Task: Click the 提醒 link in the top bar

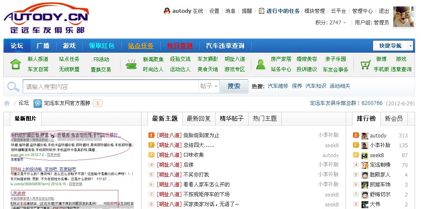Action: point(247,11)
